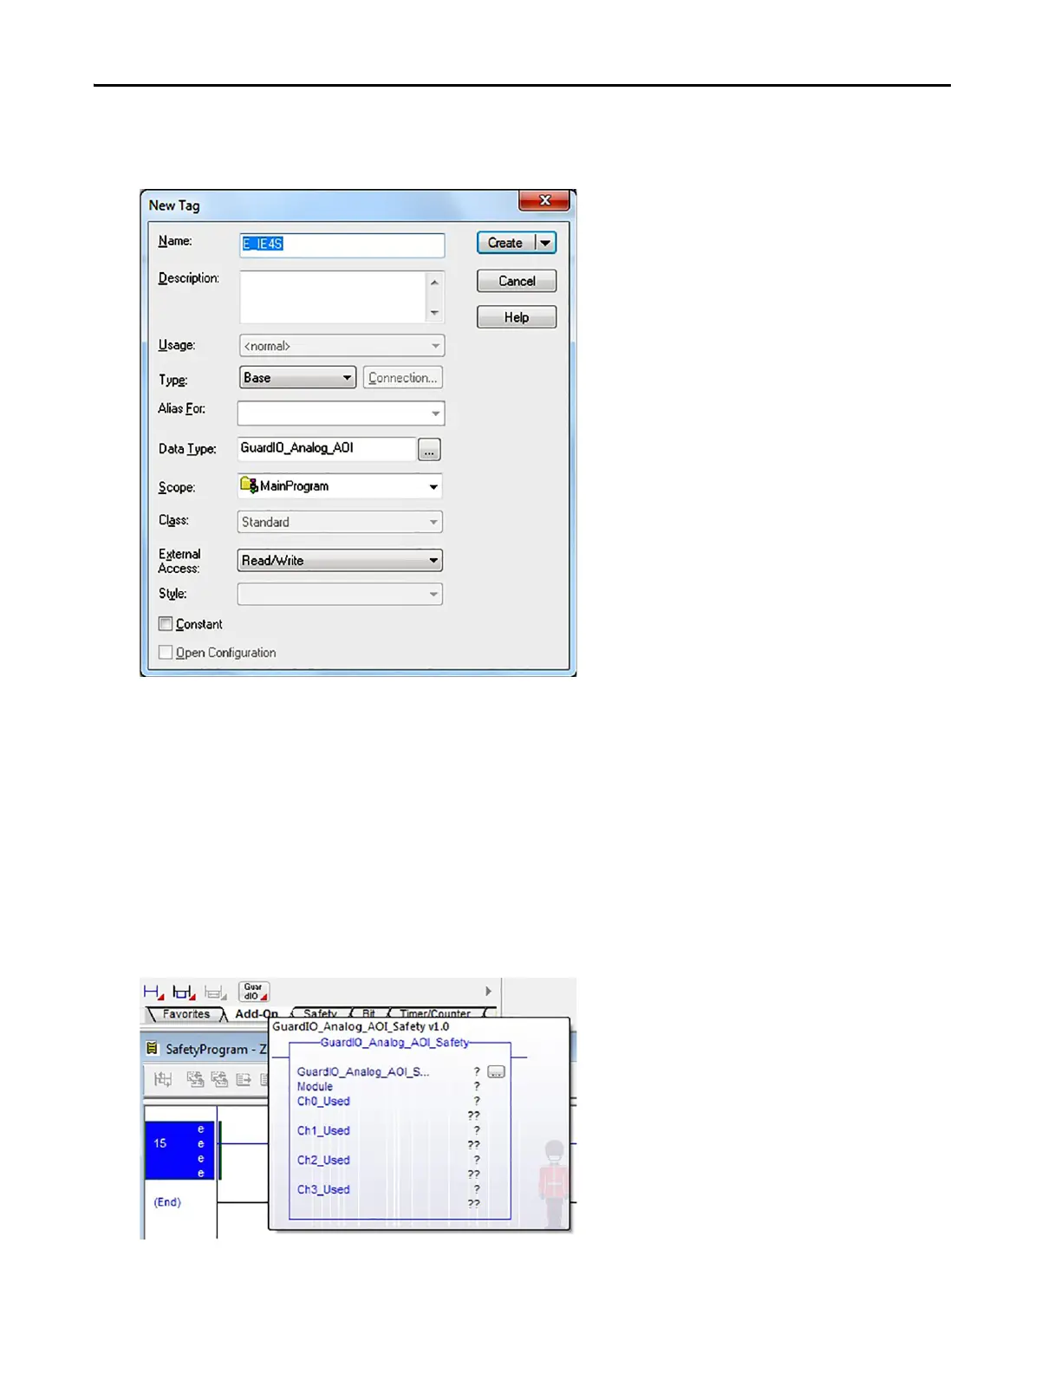1061x1373 pixels.
Task: Click the GuardIO_Analog_AOI_Safety instruction title
Action: pyautogui.click(x=394, y=1043)
